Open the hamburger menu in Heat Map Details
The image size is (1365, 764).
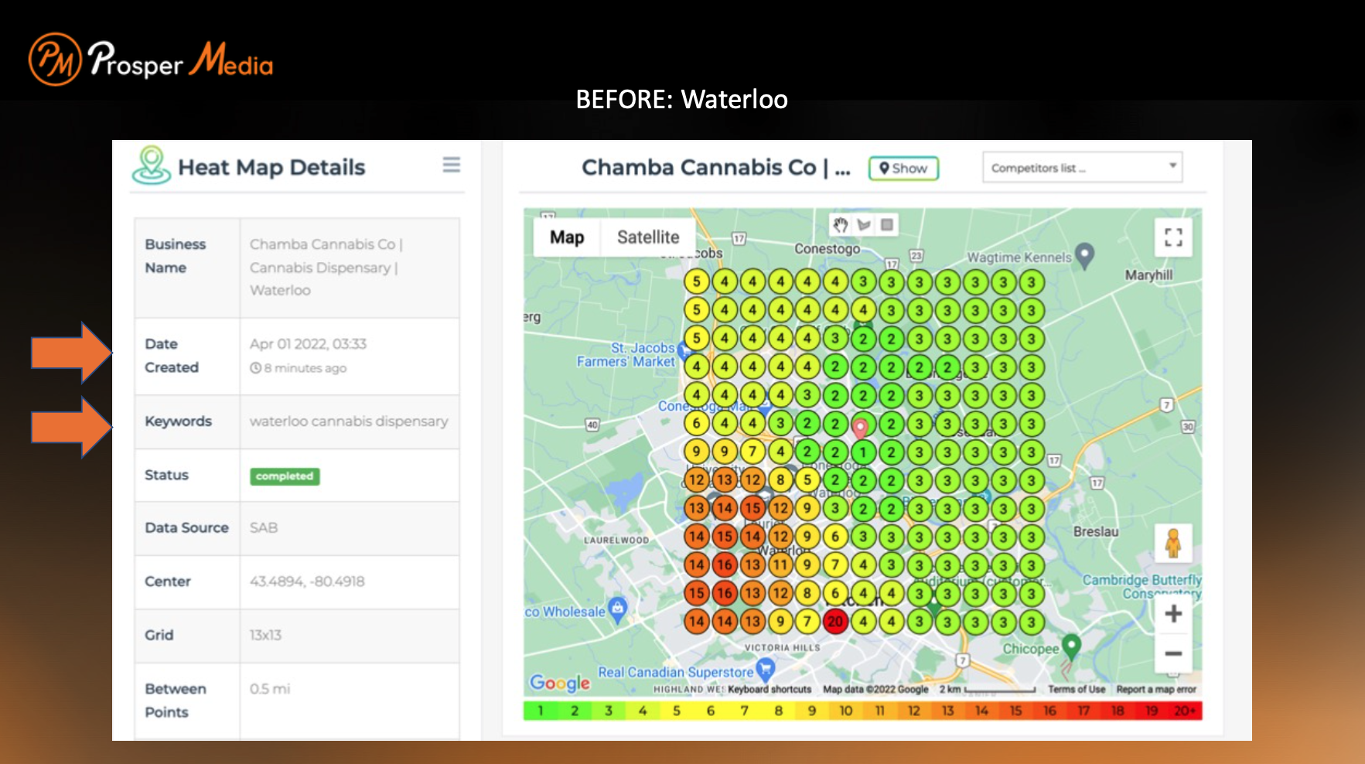point(452,165)
